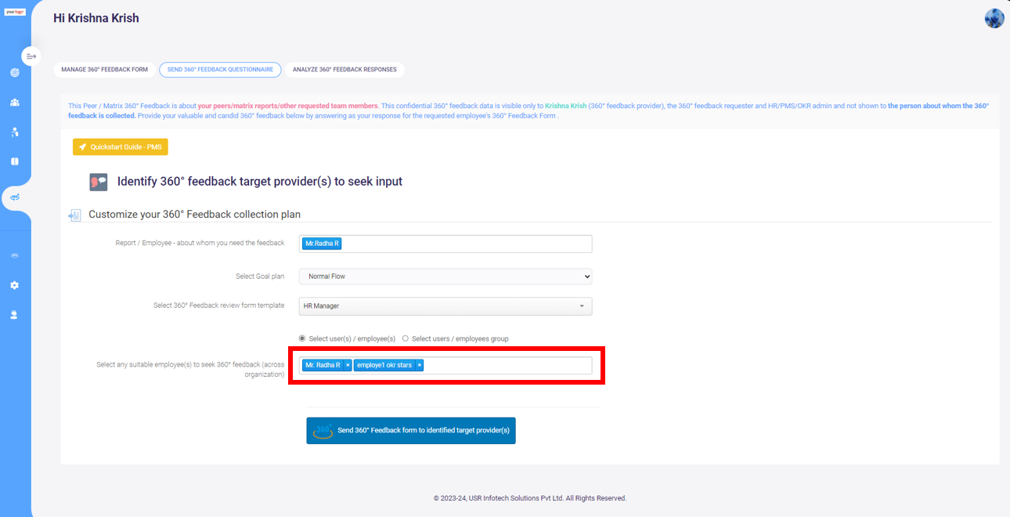Open the team group icon in sidebar

15,103
